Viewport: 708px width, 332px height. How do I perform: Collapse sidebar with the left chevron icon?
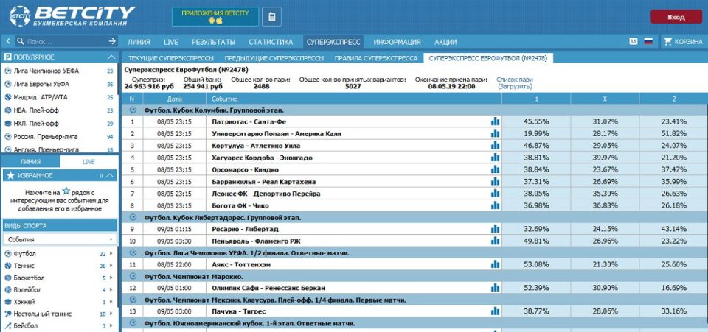point(7,42)
